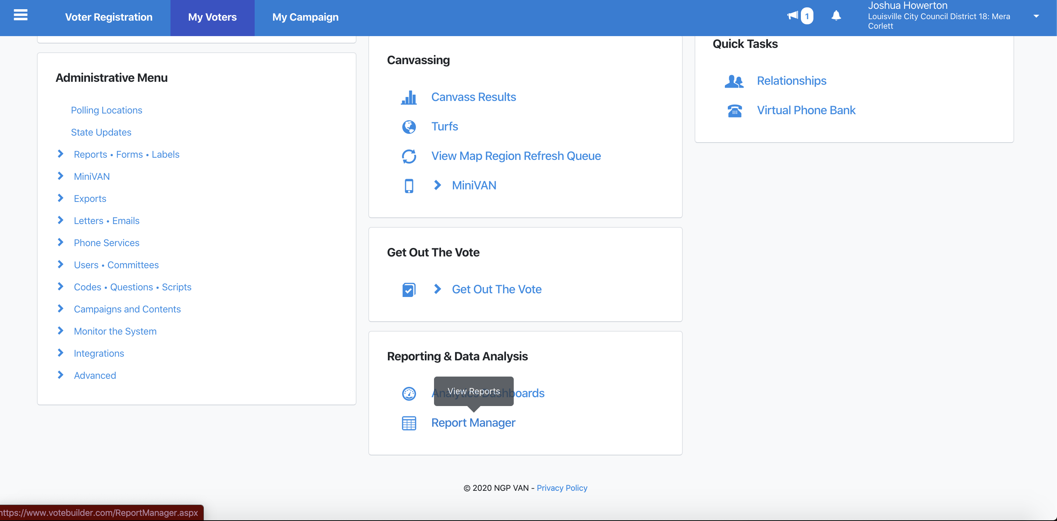The image size is (1057, 521).
Task: Open the hamburger main menu
Action: pyautogui.click(x=21, y=15)
